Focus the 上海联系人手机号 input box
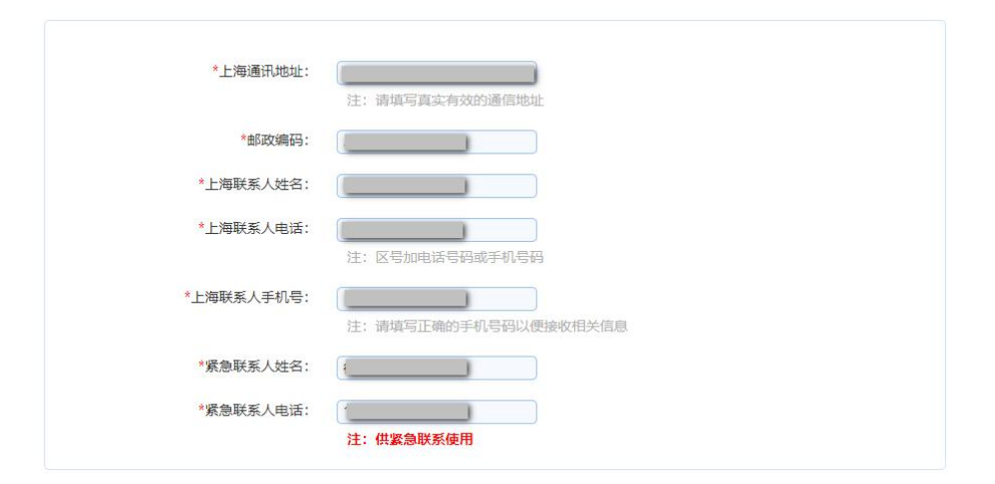Viewport: 995px width, 484px height. [437, 299]
